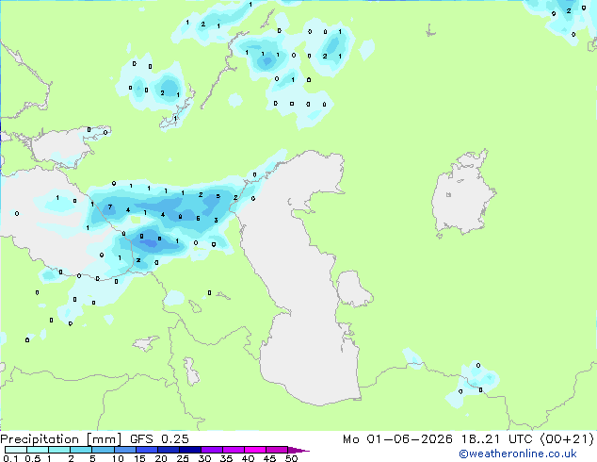Click the 2–5 mm legend color swatch
Viewport: 597px width, 462px height.
click(81, 450)
